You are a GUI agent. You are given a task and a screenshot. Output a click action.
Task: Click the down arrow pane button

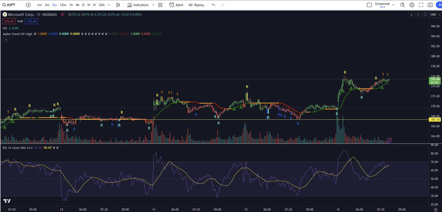point(411,14)
